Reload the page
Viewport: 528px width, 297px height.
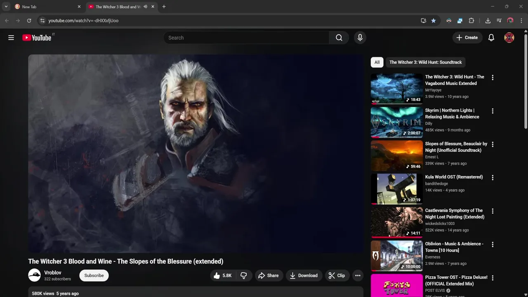click(29, 21)
